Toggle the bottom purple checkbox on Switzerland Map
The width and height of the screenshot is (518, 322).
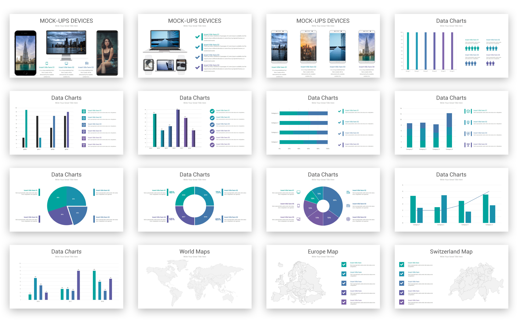[402, 302]
